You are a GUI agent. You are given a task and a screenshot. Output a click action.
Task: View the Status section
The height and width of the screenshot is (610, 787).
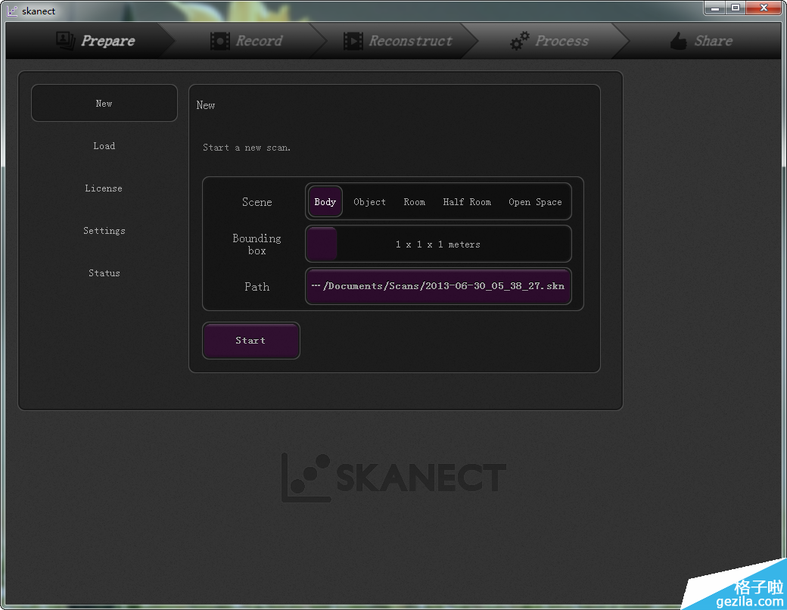[104, 273]
